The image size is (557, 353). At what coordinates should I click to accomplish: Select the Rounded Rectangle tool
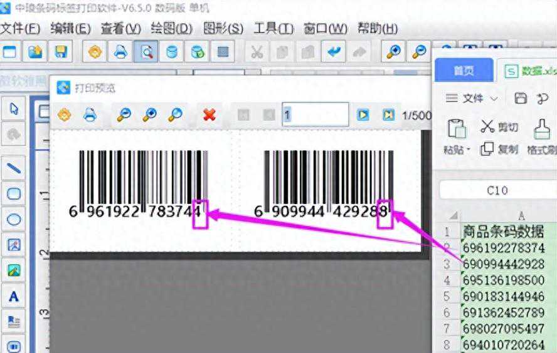(14, 194)
